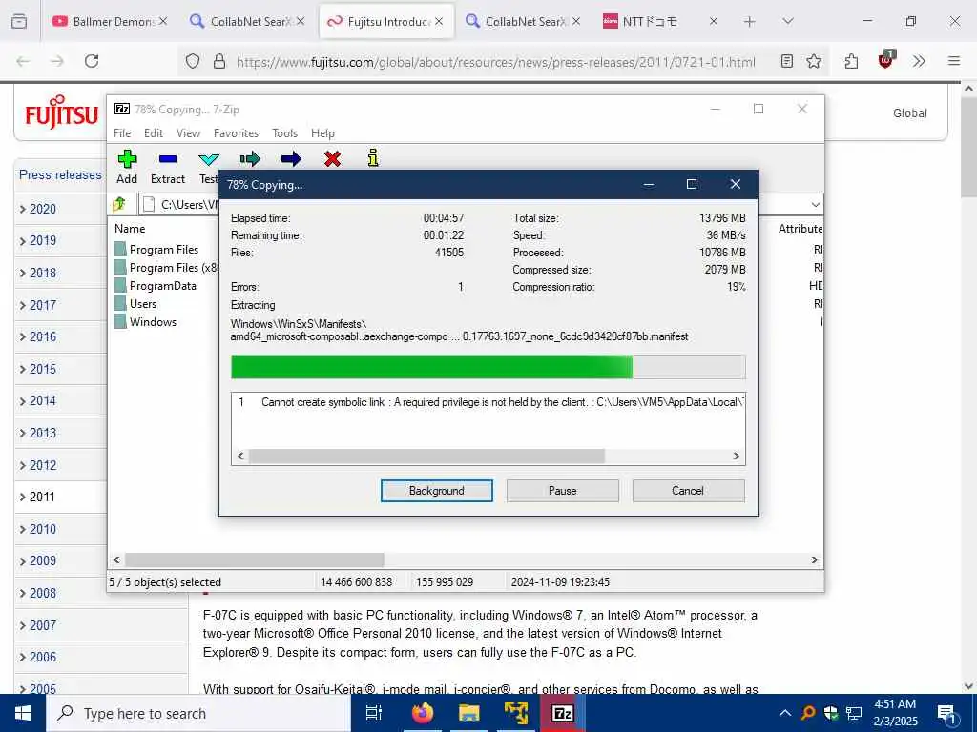
Task: Cancel the copying operation
Action: click(688, 491)
